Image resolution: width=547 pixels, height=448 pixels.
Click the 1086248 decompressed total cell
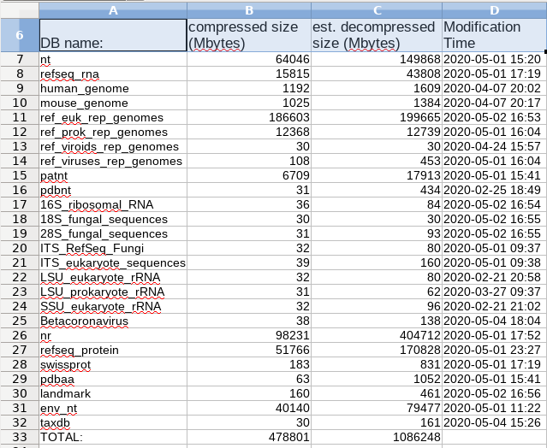pyautogui.click(x=376, y=437)
